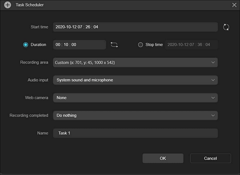Select the Stop time radio button
The height and width of the screenshot is (175, 240).
click(140, 45)
